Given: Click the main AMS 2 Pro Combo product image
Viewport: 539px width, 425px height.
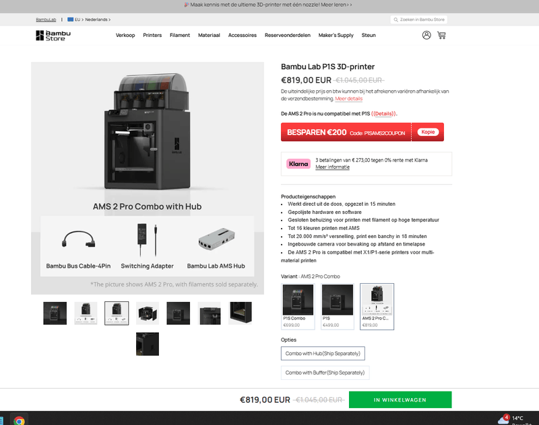Looking at the screenshot, I should 148,178.
